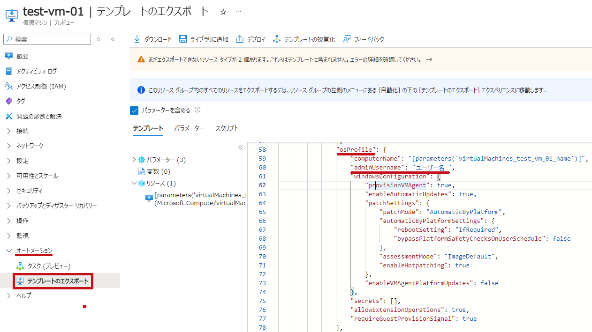Click the warning banner arrow for error details
Image resolution: width=592 pixels, height=332 pixels.
429,60
